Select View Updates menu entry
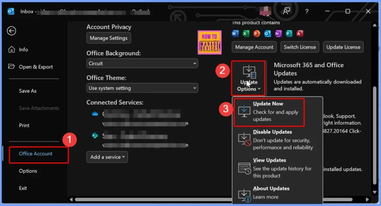Image resolution: width=381 pixels, height=206 pixels. (277, 168)
